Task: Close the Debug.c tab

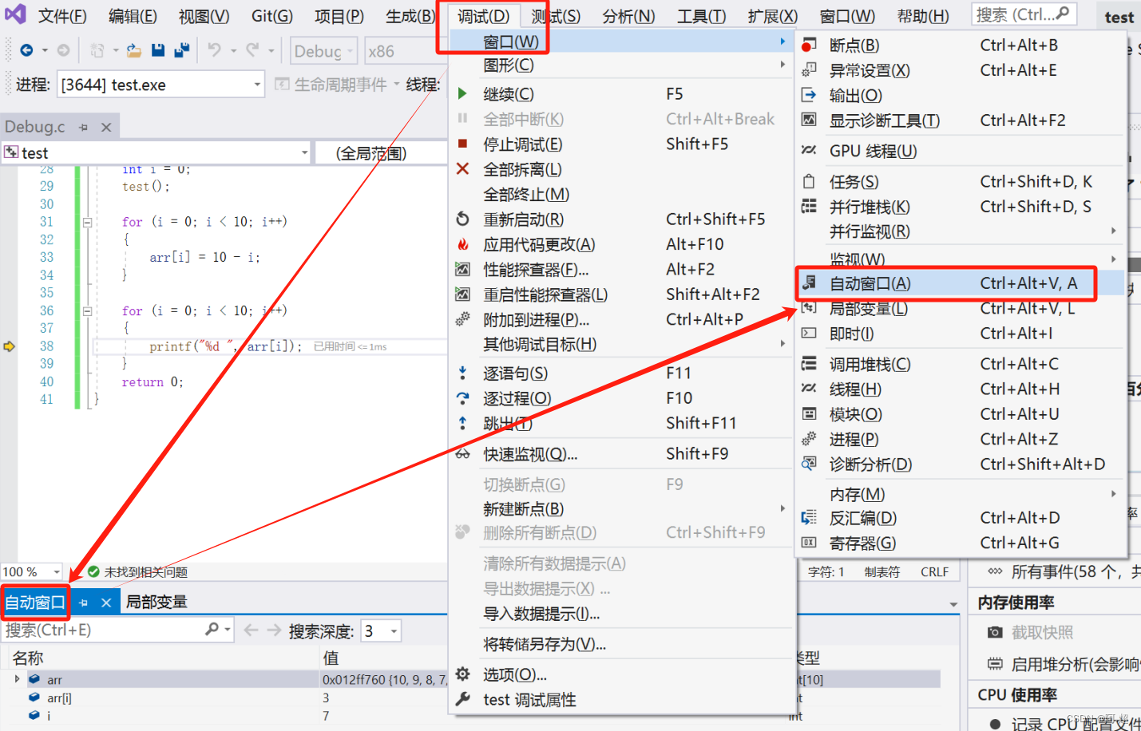Action: coord(106,127)
